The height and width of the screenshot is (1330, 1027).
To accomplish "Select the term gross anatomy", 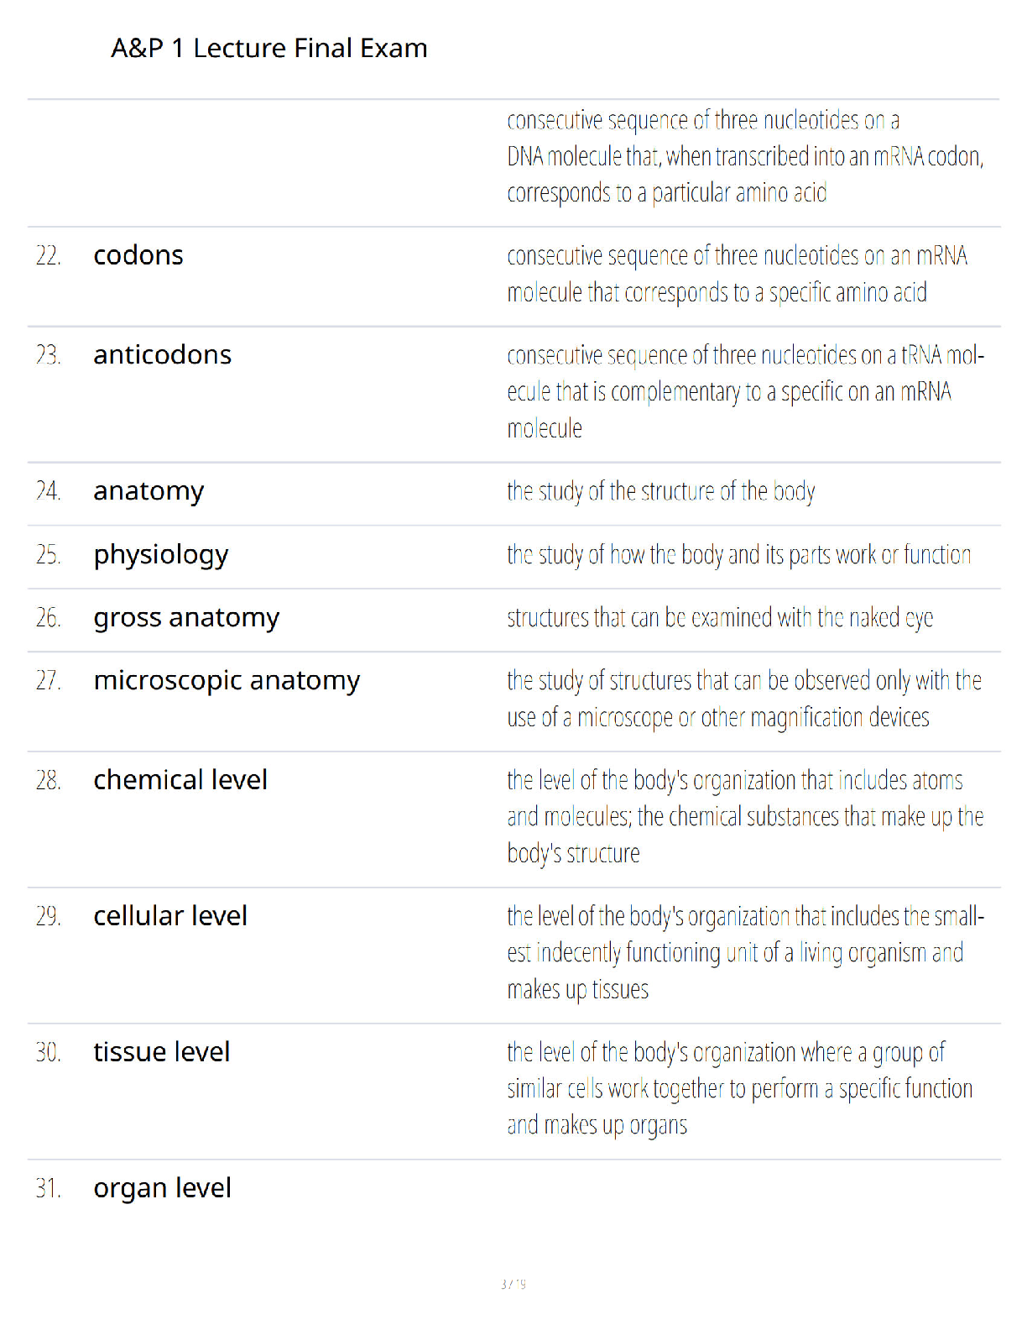I will [186, 618].
